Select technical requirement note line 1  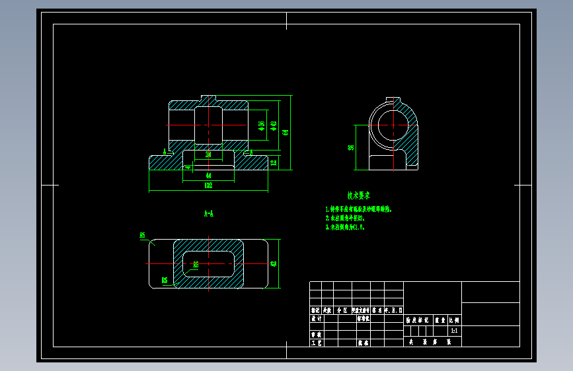click(x=358, y=209)
